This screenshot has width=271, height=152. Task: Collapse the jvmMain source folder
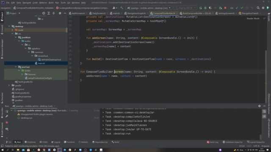click(x=16, y=38)
